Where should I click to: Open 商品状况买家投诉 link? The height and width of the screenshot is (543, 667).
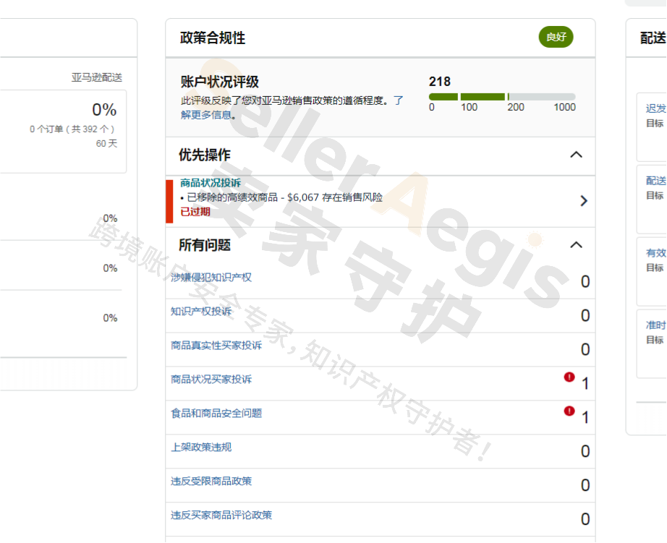click(x=211, y=380)
